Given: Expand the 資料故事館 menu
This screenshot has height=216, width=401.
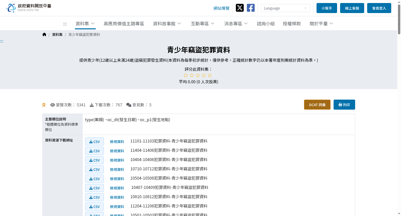Looking at the screenshot, I should [167, 24].
